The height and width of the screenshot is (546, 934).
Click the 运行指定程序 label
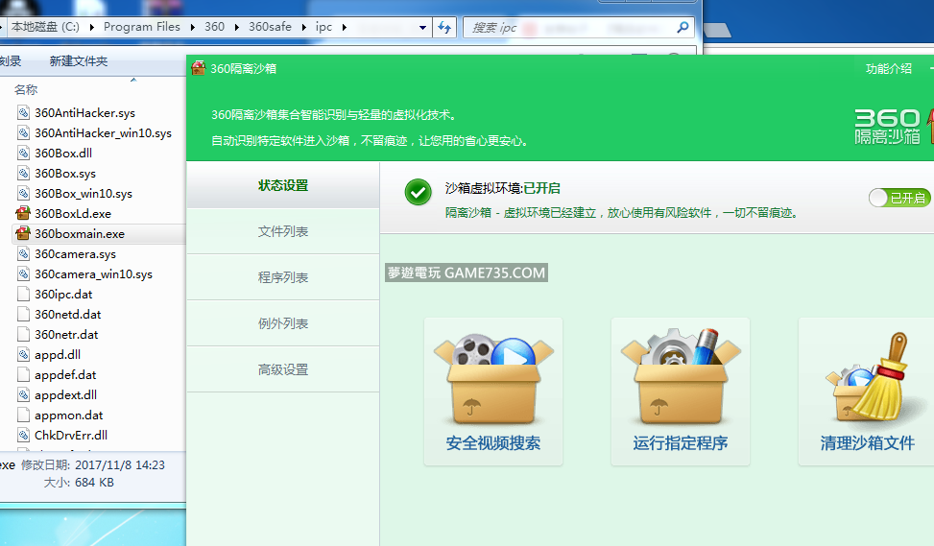click(681, 443)
